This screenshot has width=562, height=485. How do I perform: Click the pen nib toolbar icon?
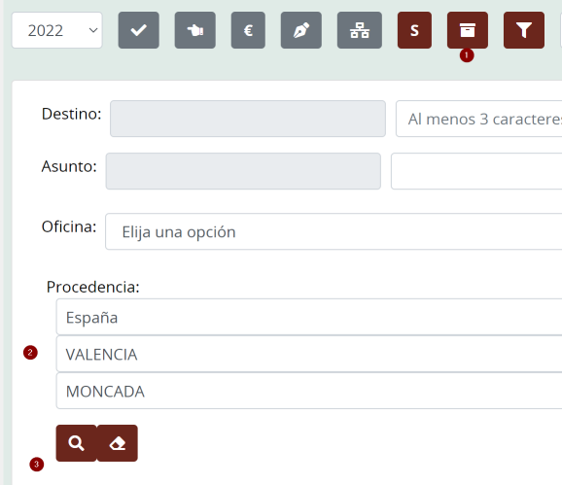[301, 30]
